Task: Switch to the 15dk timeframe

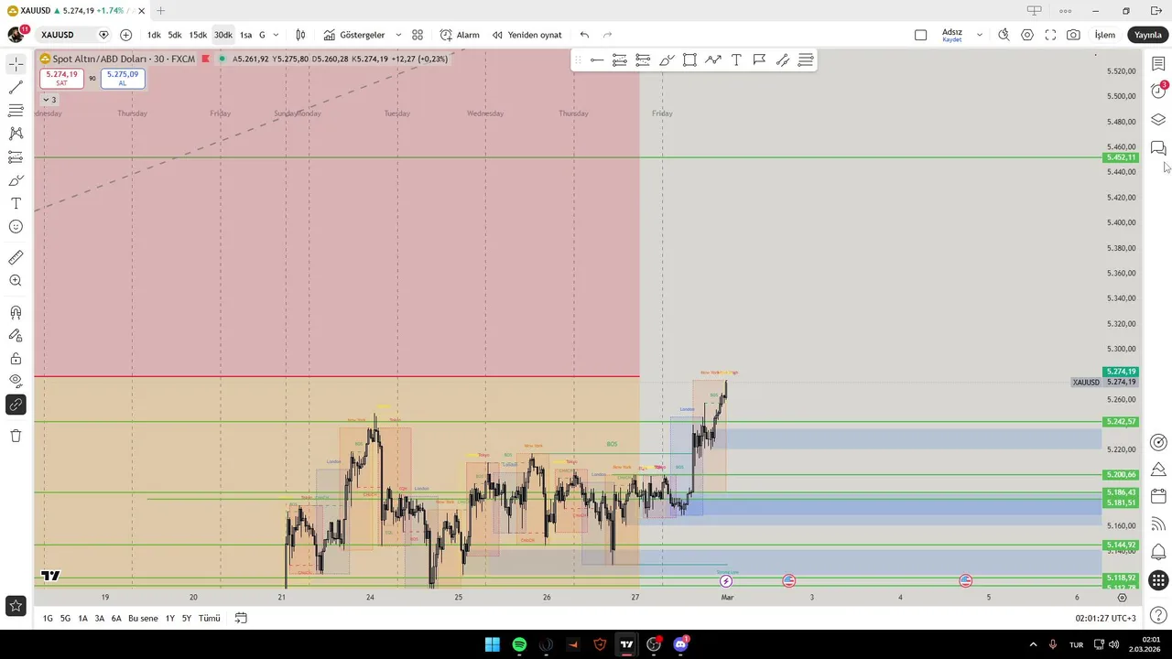Action: pos(198,35)
